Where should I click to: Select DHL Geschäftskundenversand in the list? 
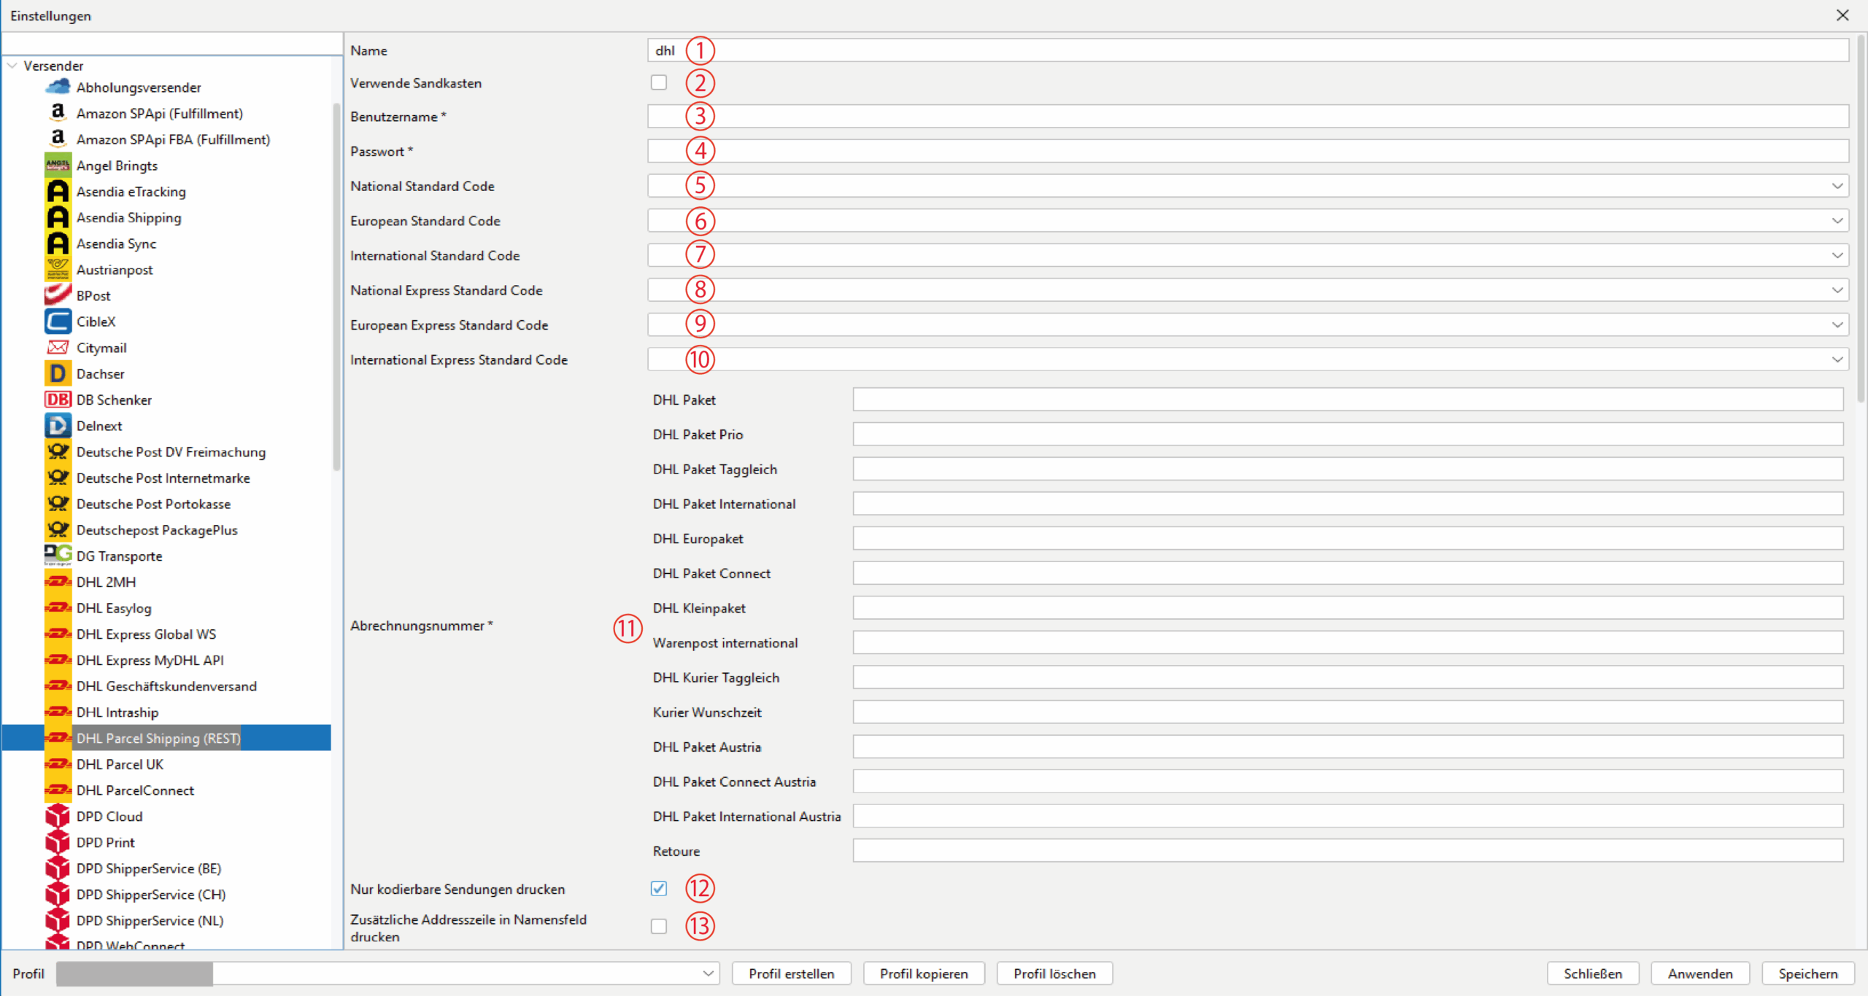pos(166,686)
